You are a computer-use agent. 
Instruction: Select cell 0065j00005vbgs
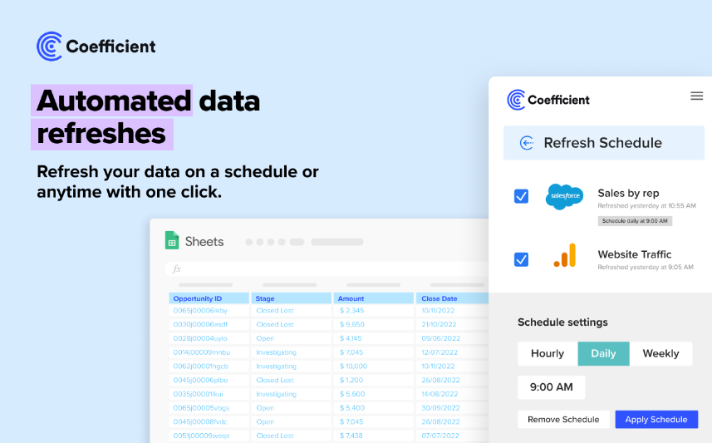click(x=209, y=408)
